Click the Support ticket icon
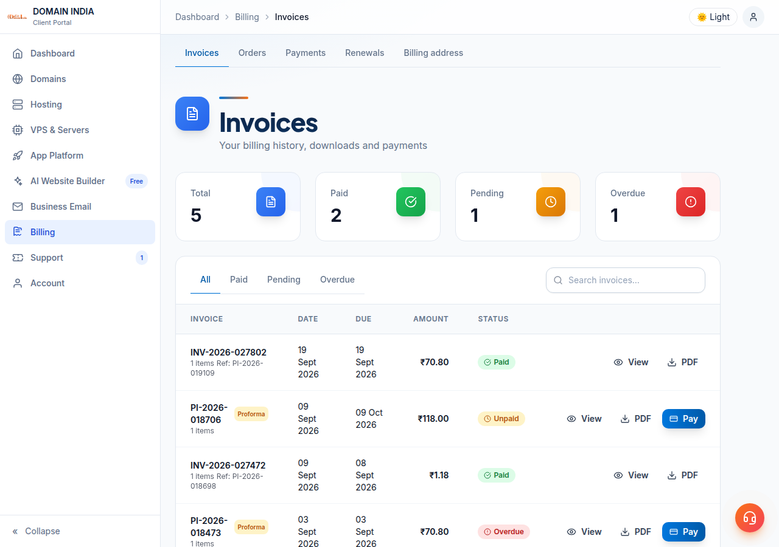779x547 pixels. 18,258
